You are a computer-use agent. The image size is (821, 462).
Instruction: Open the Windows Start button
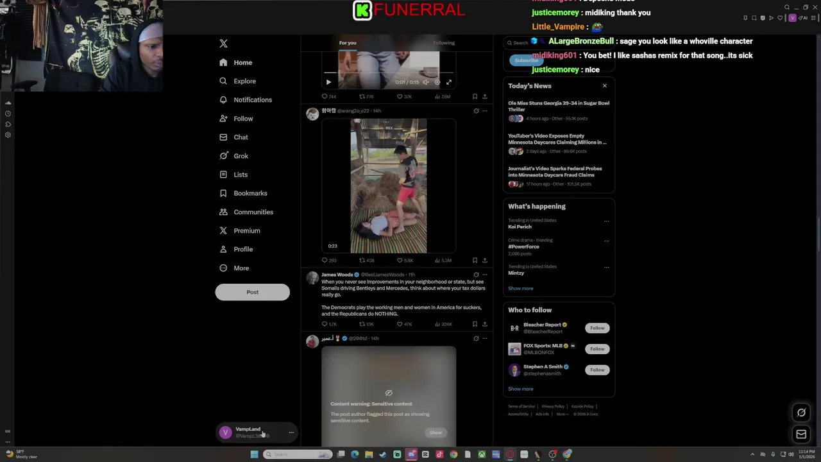coord(254,454)
